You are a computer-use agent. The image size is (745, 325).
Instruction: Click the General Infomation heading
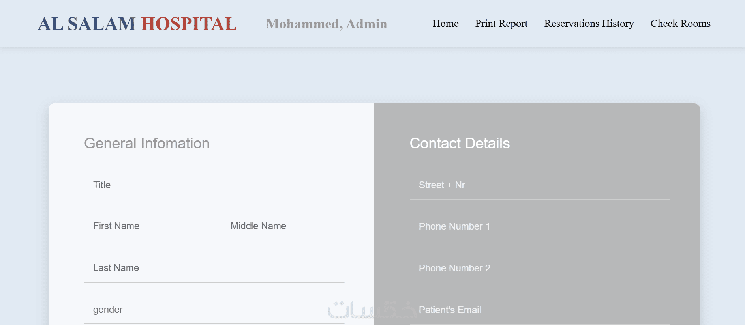146,144
